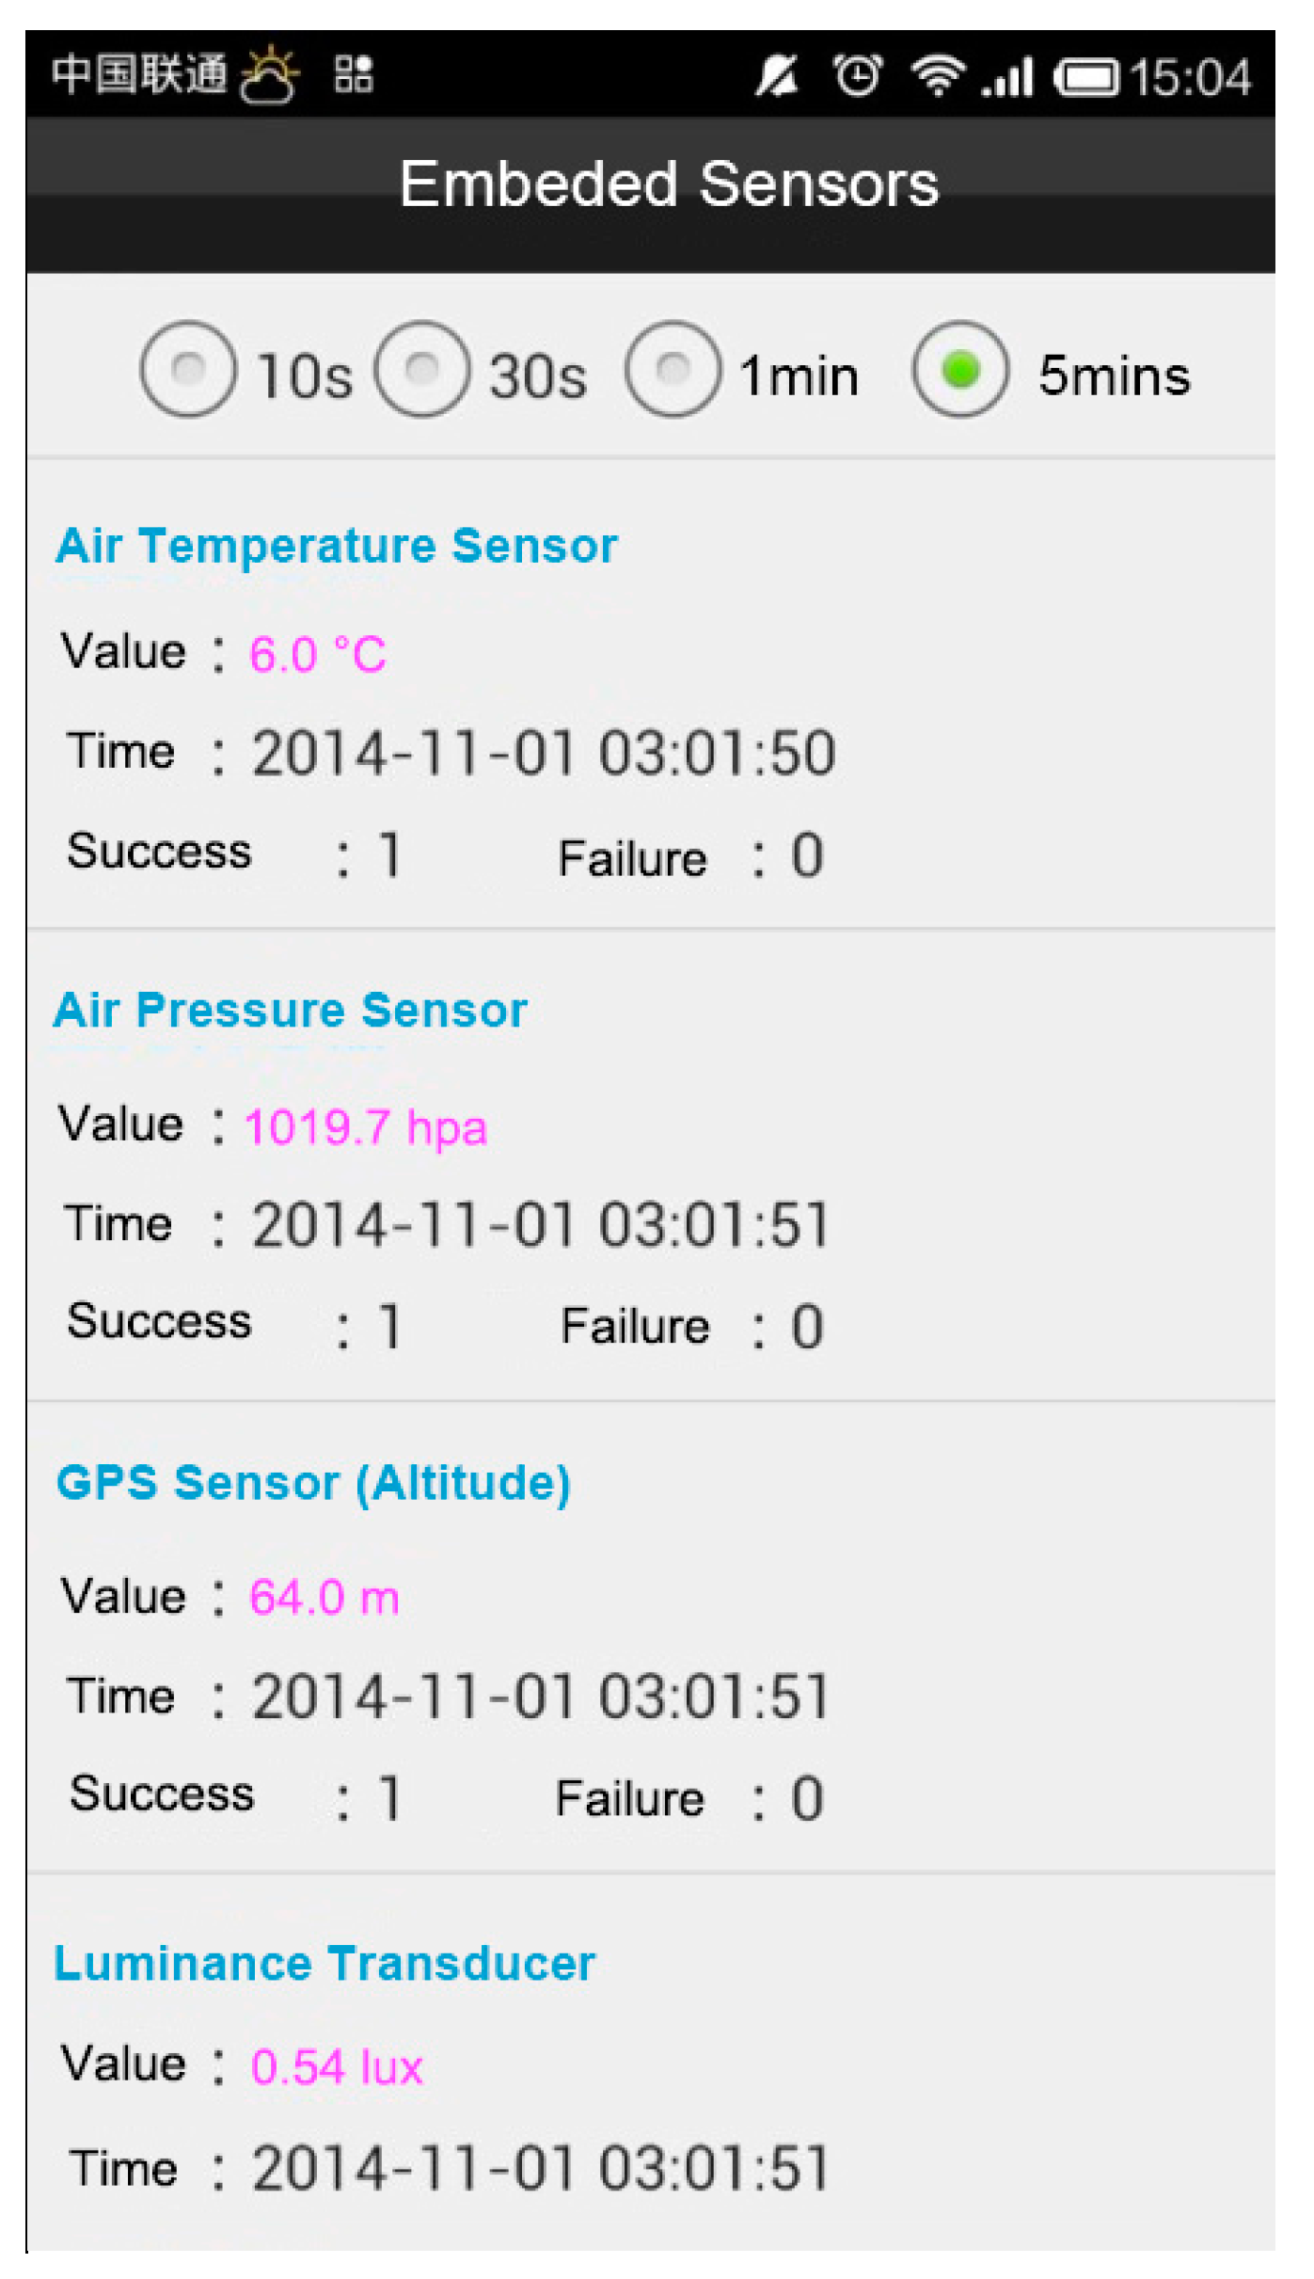The width and height of the screenshot is (1314, 2279).
Task: Tap the 15:04 clock in status bar
Action: [x=1191, y=77]
